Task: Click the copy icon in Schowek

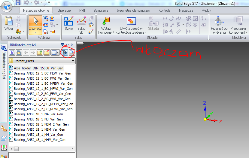Action: pos(18,25)
